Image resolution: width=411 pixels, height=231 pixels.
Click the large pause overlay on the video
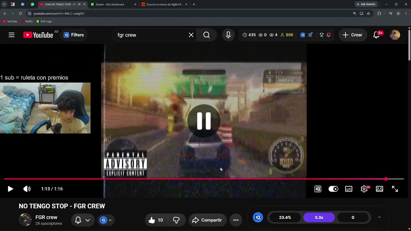point(204,121)
